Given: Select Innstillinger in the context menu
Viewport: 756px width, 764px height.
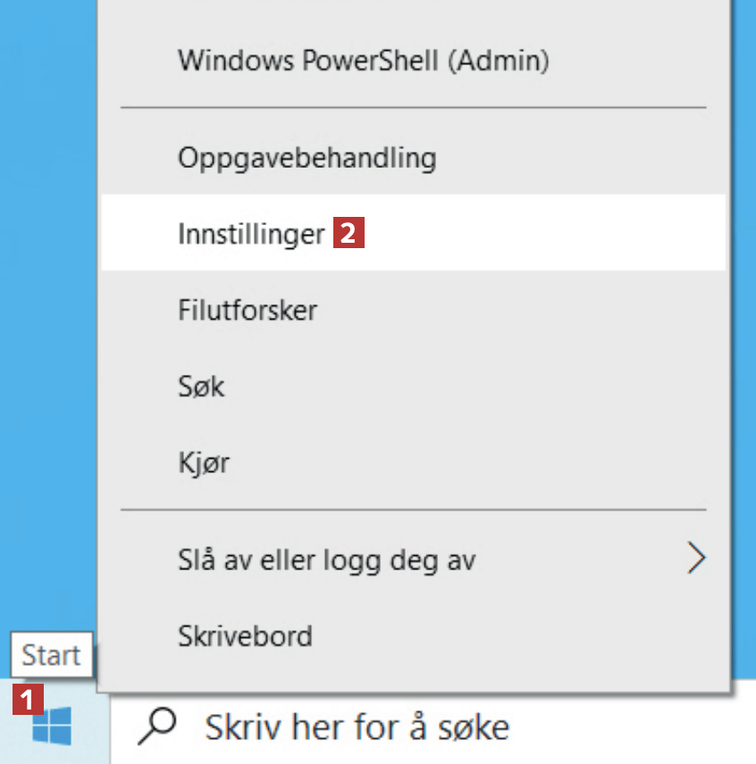Looking at the screenshot, I should 251,234.
